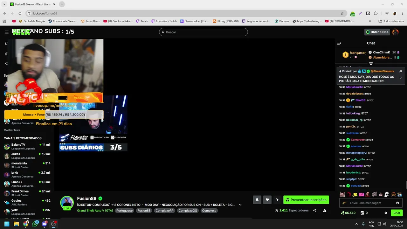Screen dimensions: 407x229
Task: Open fabrigamerj top gifter profile
Action: point(358,53)
